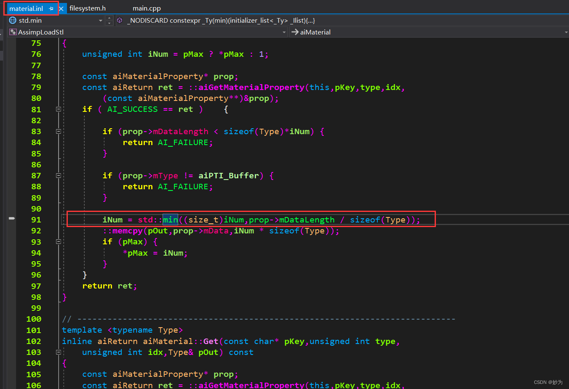Collapse the if block at line 83

click(59, 131)
